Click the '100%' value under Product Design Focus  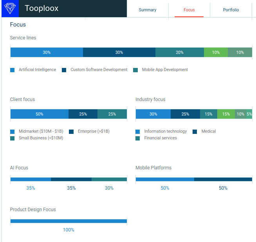tap(69, 230)
